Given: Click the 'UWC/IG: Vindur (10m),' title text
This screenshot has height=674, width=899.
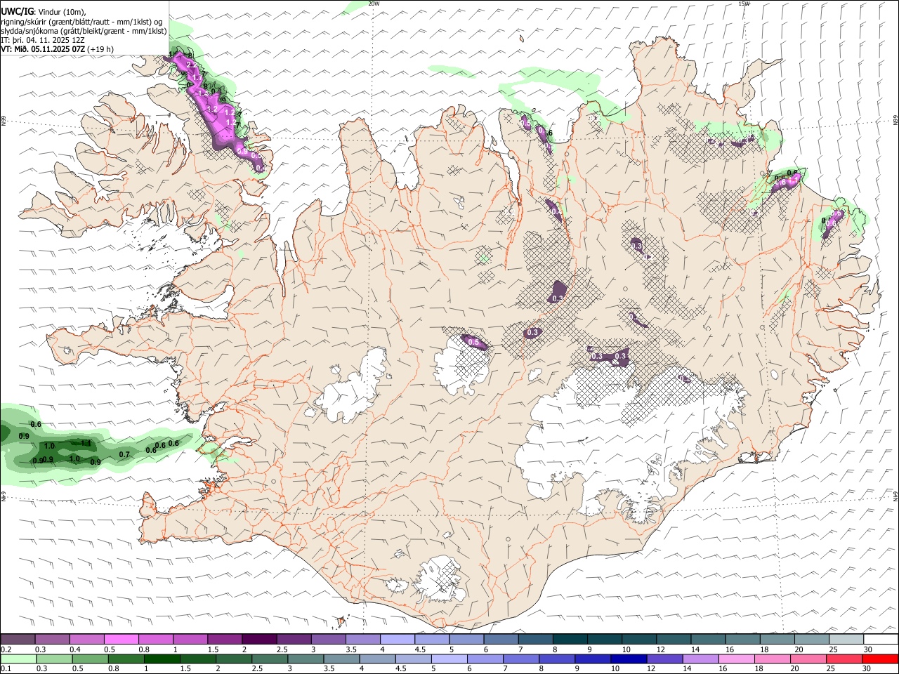Looking at the screenshot, I should (x=44, y=12).
